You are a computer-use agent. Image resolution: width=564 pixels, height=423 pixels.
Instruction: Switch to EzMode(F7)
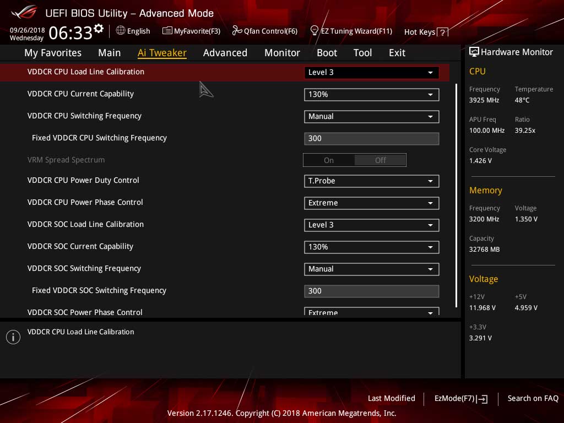(461, 399)
